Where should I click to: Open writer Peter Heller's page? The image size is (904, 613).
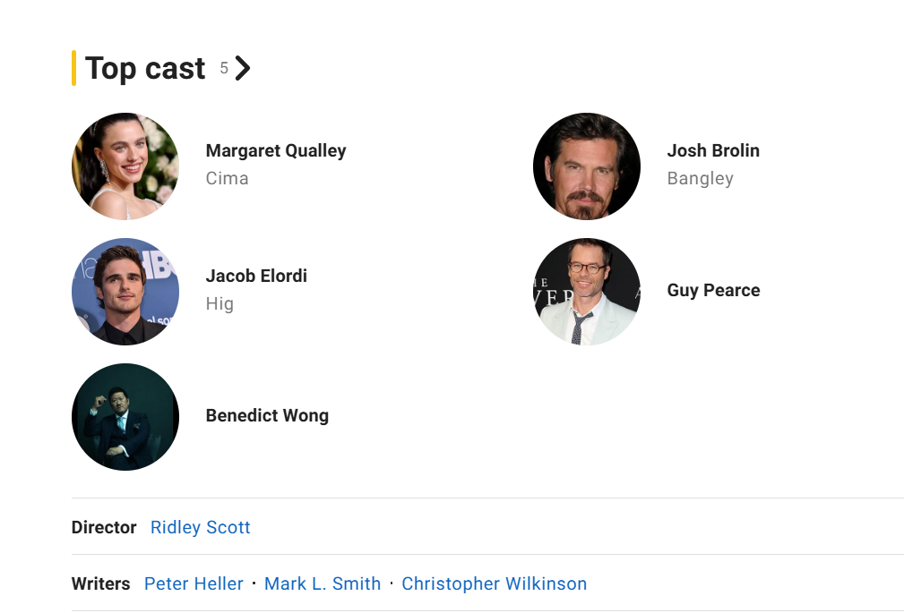point(194,583)
